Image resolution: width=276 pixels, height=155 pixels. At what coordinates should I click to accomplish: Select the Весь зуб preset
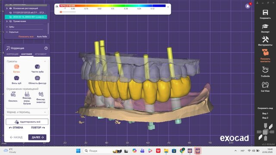tap(16, 80)
